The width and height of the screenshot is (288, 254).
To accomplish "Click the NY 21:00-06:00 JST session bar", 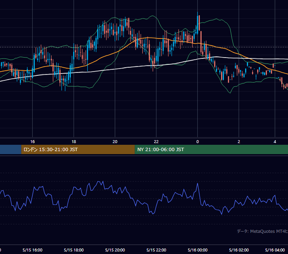I will [211, 149].
